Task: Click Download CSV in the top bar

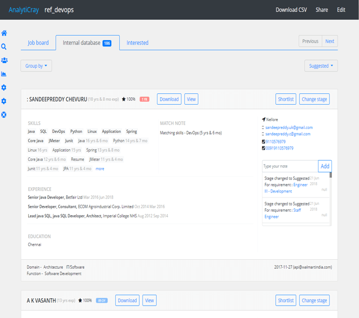Action: (291, 10)
